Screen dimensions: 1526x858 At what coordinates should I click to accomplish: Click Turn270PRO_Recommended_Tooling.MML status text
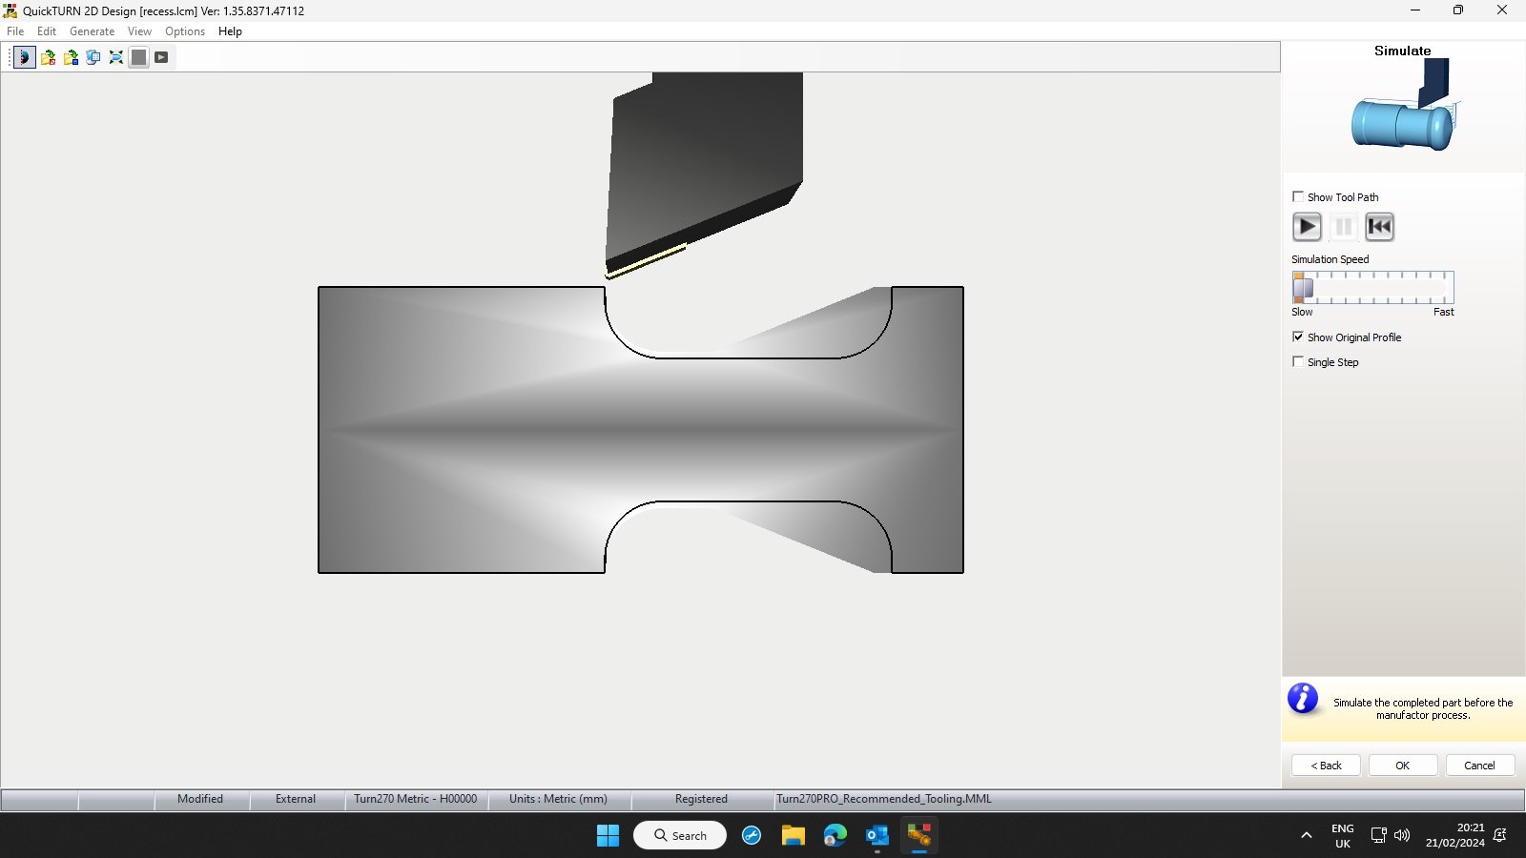click(884, 799)
